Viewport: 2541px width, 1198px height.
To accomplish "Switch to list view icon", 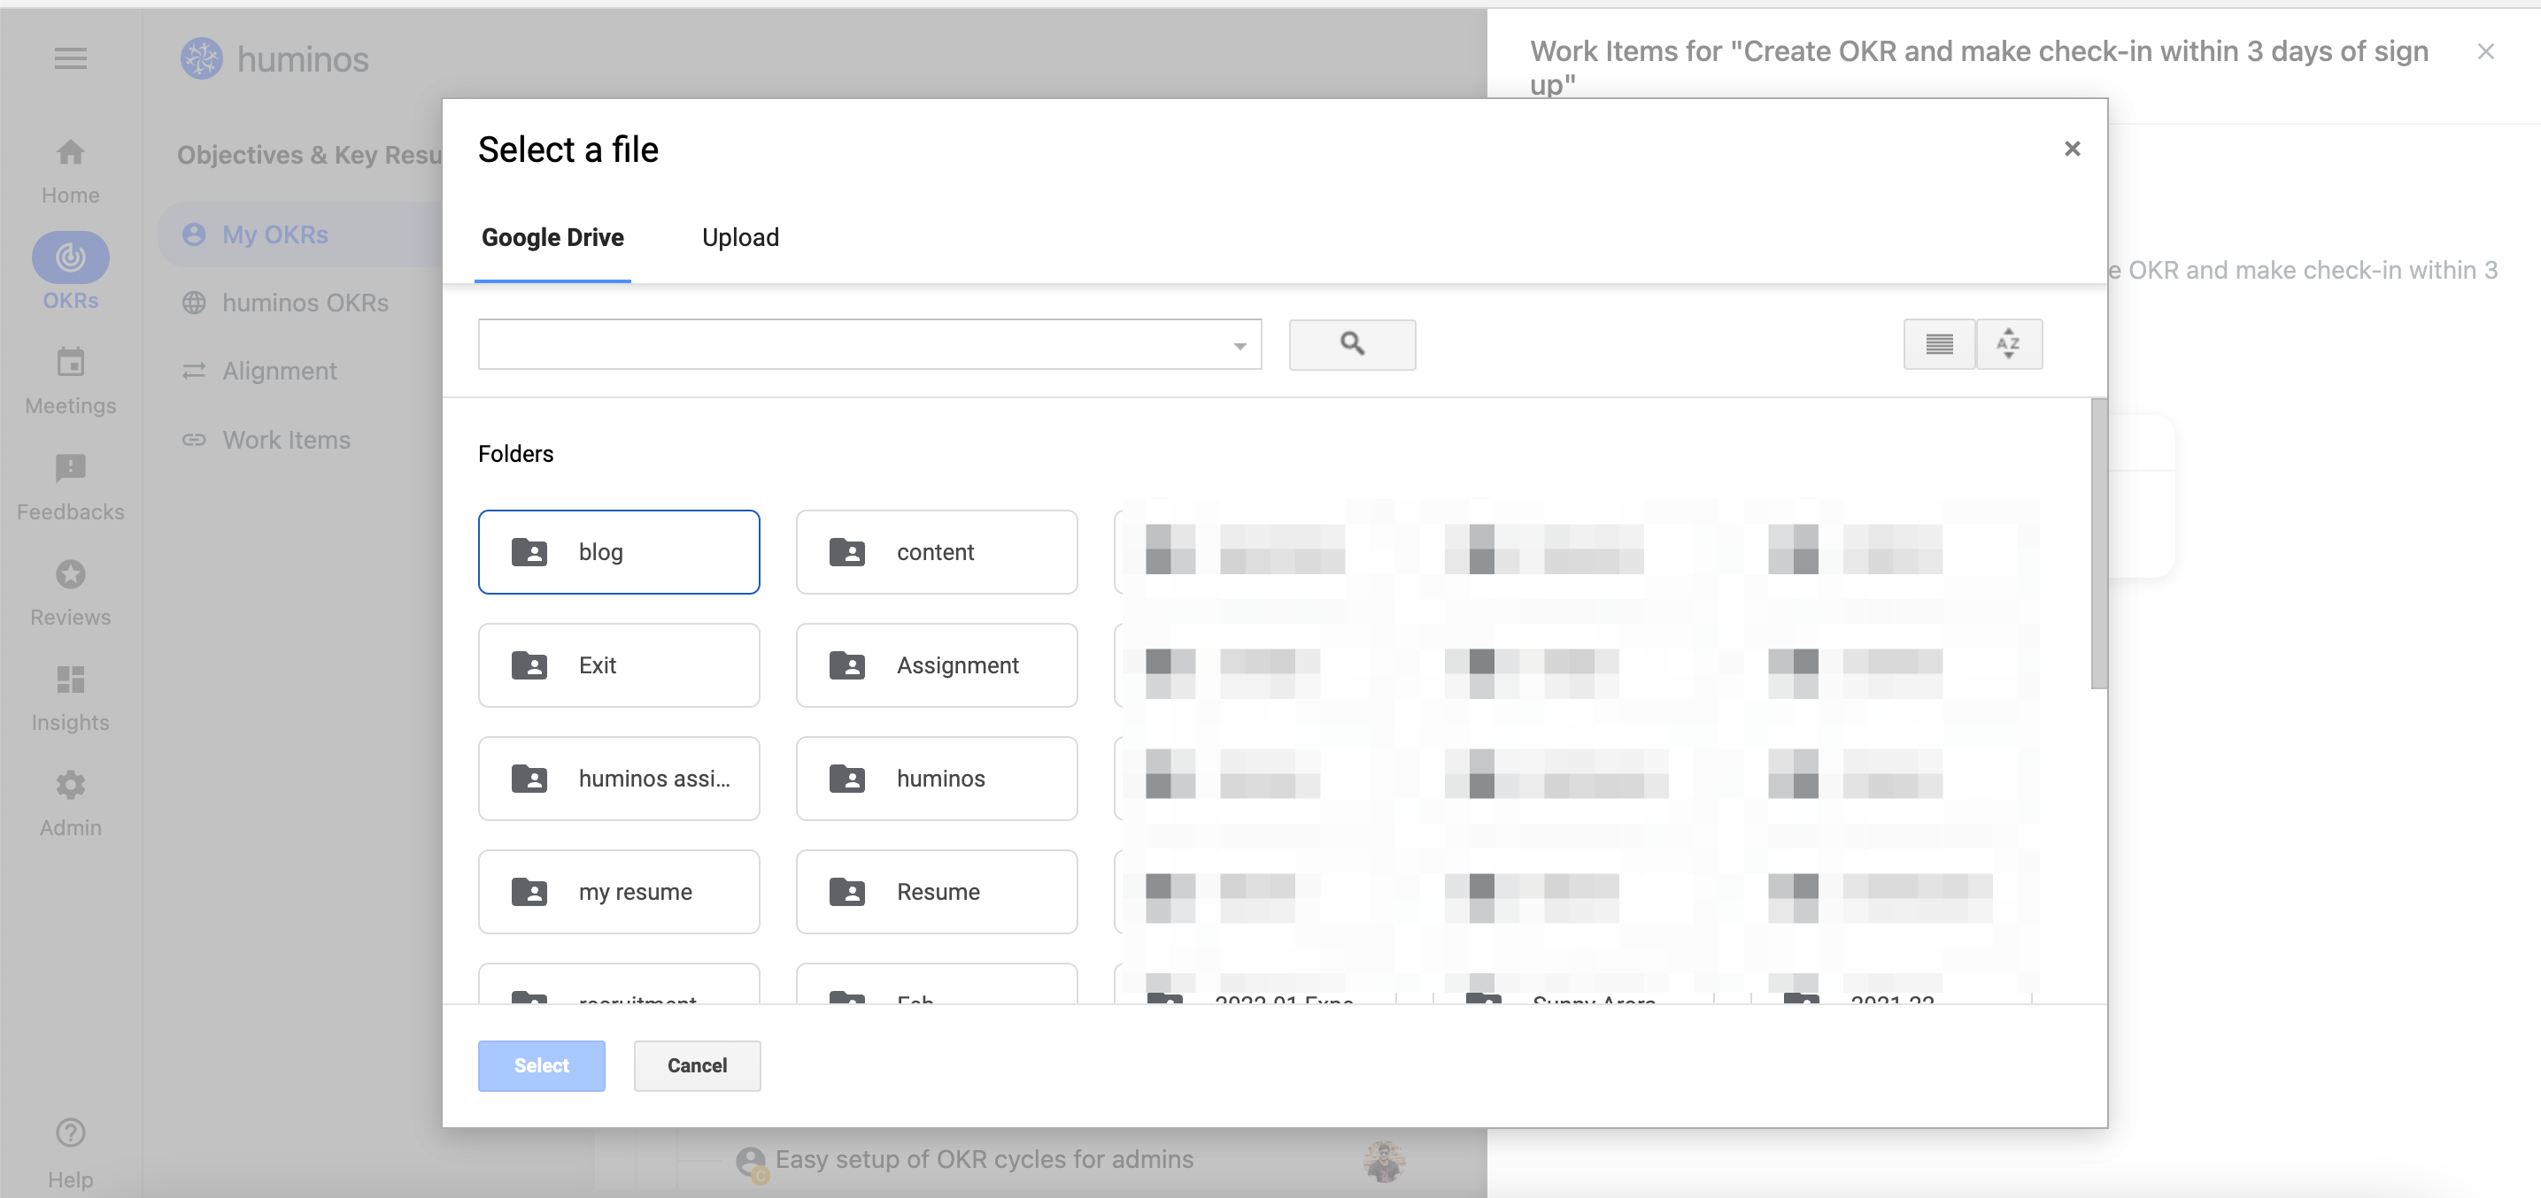I will click(1938, 344).
